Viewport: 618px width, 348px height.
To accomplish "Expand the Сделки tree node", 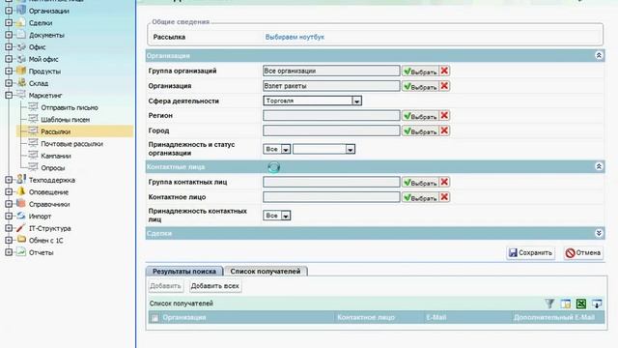I will 9,23.
